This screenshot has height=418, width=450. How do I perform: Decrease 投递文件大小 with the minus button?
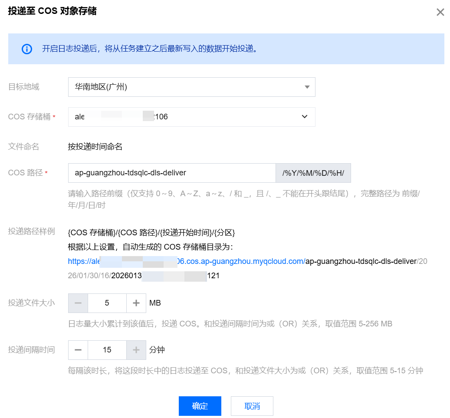[x=78, y=303]
